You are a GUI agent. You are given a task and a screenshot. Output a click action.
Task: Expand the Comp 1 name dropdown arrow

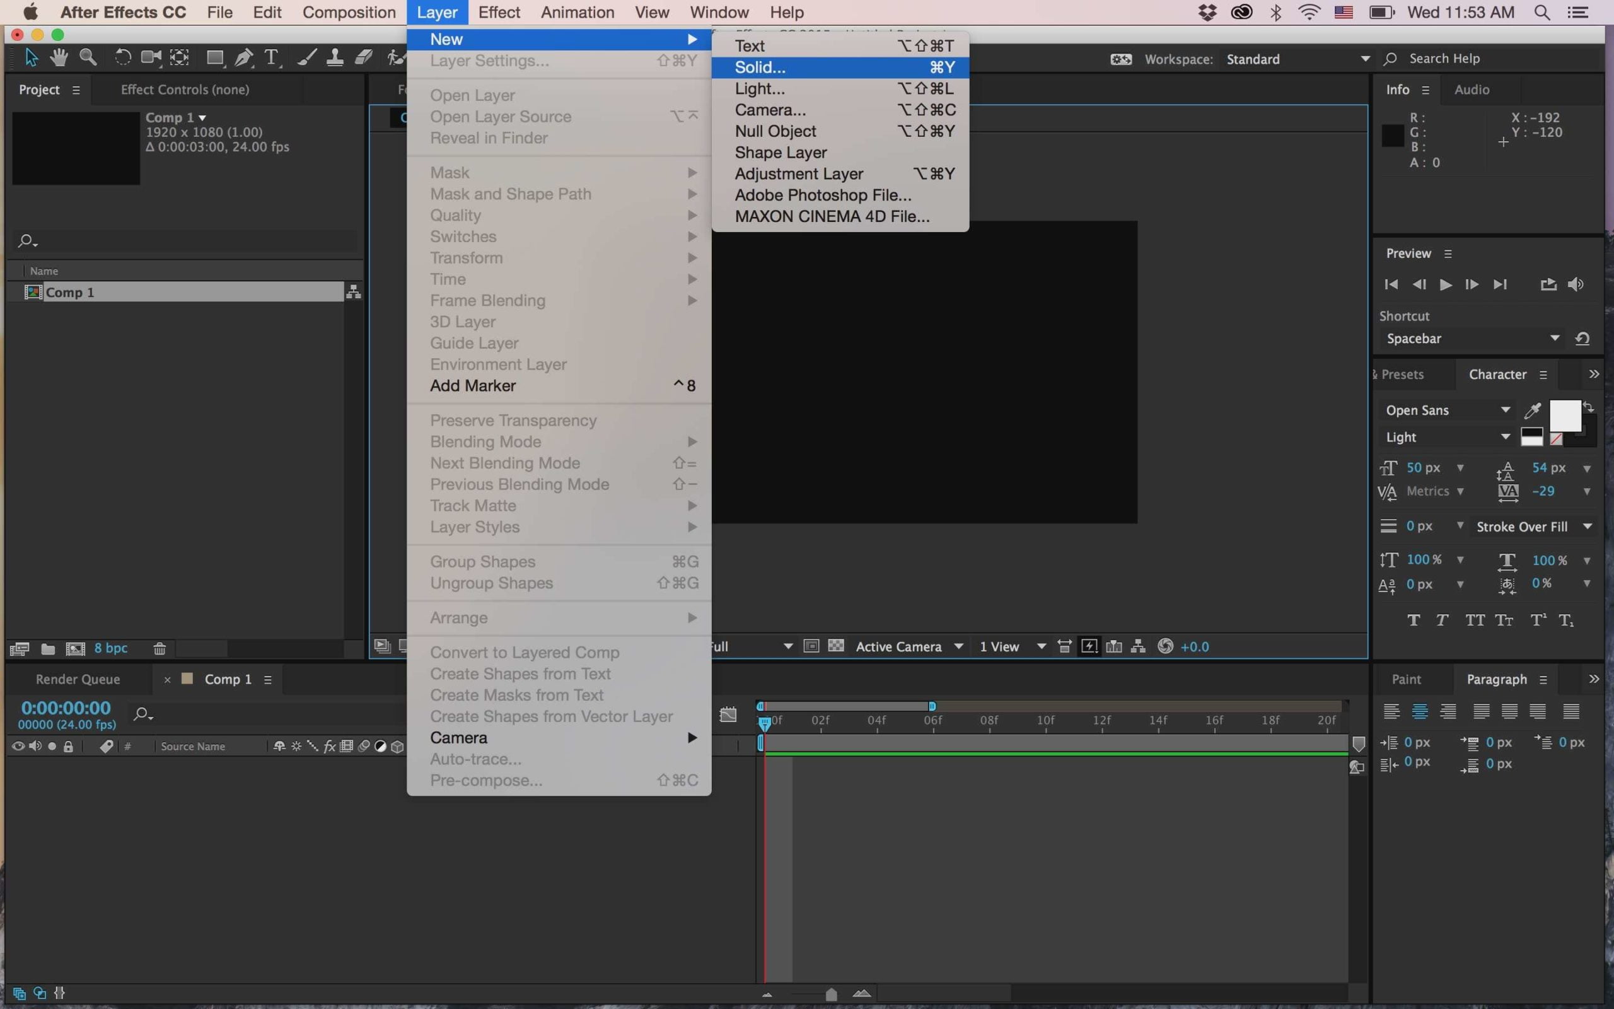[x=202, y=118]
